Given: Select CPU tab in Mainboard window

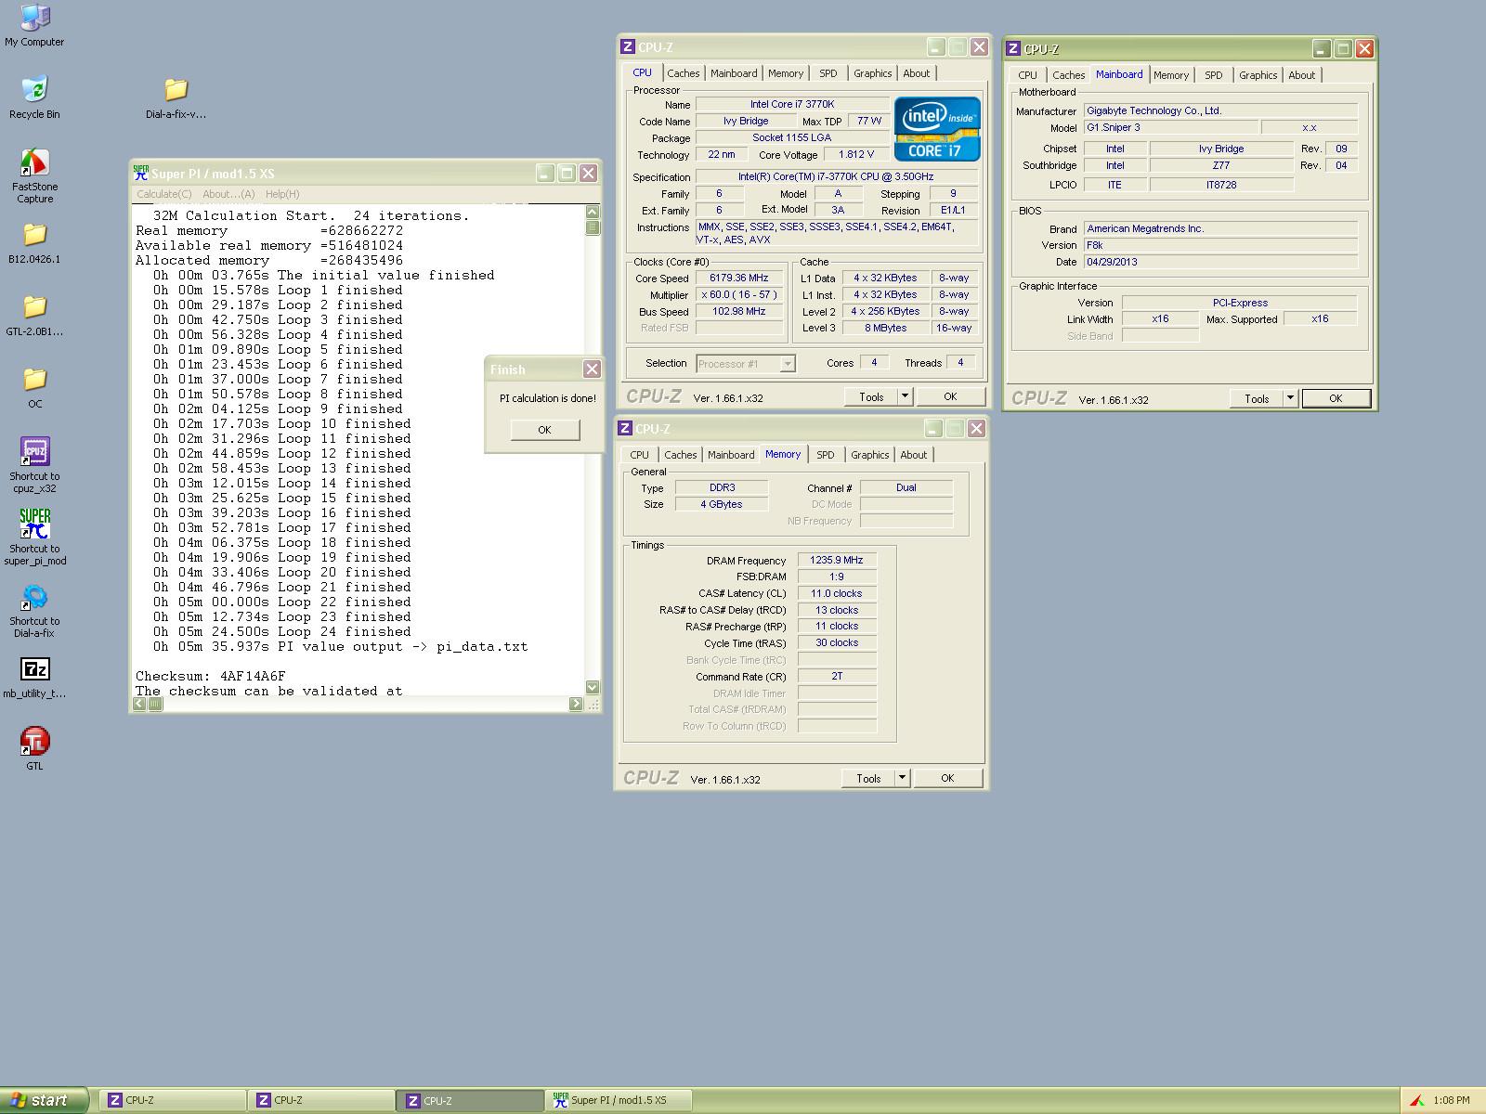Looking at the screenshot, I should coord(1028,75).
